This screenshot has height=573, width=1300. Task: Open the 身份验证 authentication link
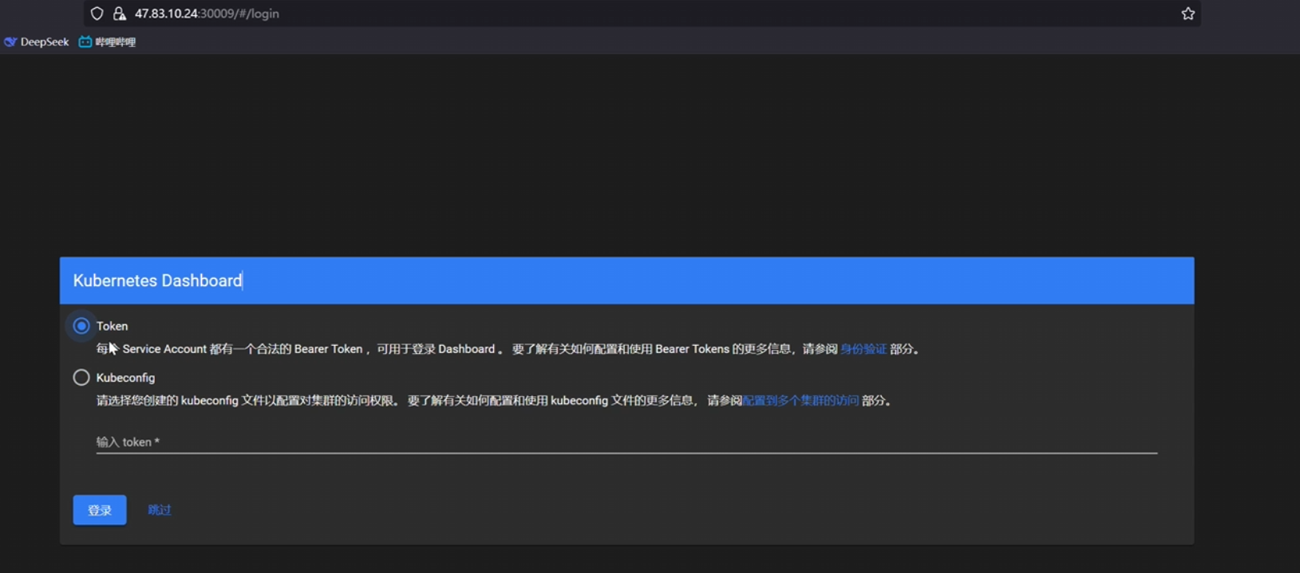tap(863, 349)
